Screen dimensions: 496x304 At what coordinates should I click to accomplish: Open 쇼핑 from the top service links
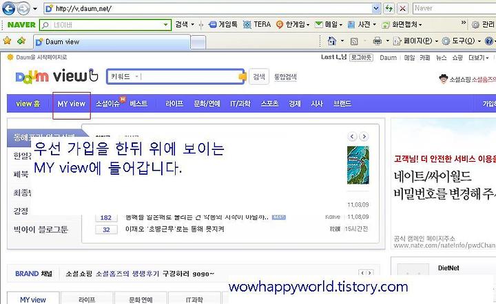457,58
